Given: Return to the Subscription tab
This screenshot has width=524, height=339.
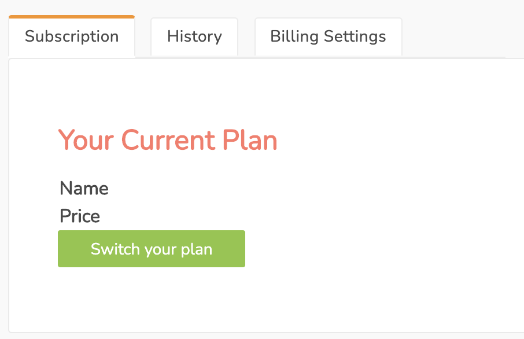Looking at the screenshot, I should (x=72, y=36).
